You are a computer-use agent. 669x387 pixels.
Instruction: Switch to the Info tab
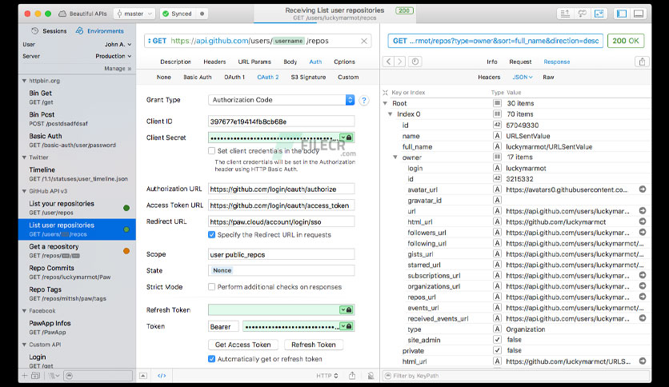(492, 62)
